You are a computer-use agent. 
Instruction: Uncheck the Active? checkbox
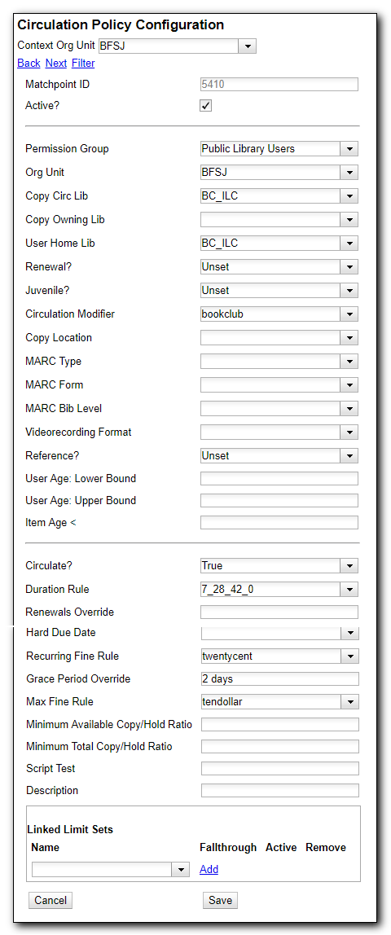[x=205, y=106]
